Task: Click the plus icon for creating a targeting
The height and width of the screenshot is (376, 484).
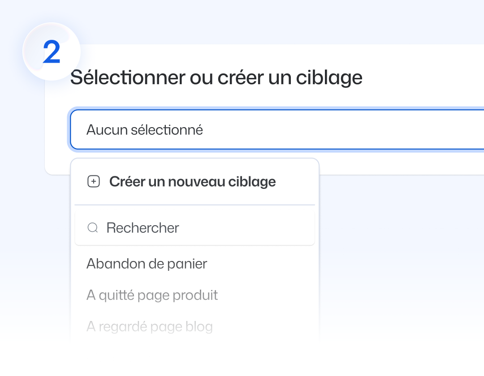Action: [x=93, y=181]
